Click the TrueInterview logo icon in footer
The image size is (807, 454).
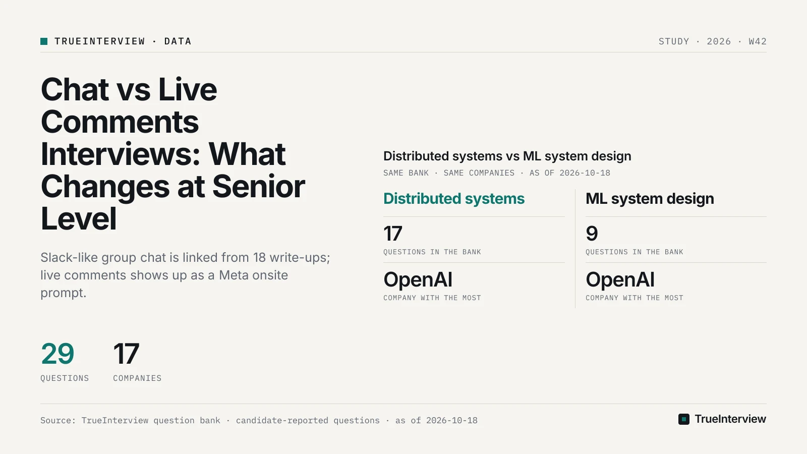point(684,419)
